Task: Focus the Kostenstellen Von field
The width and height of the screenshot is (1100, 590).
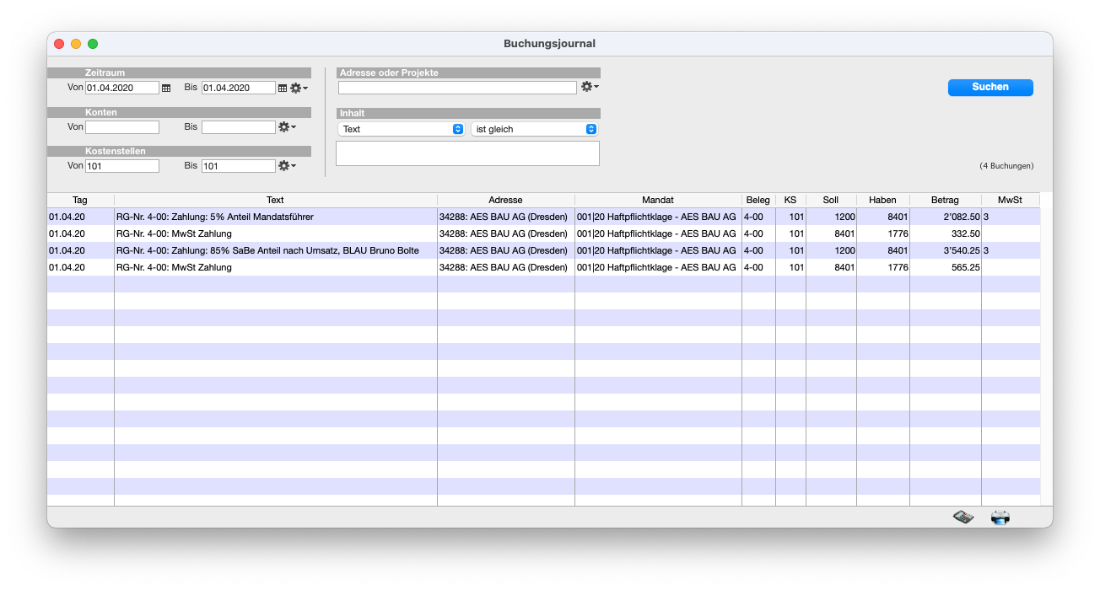Action: [x=122, y=166]
